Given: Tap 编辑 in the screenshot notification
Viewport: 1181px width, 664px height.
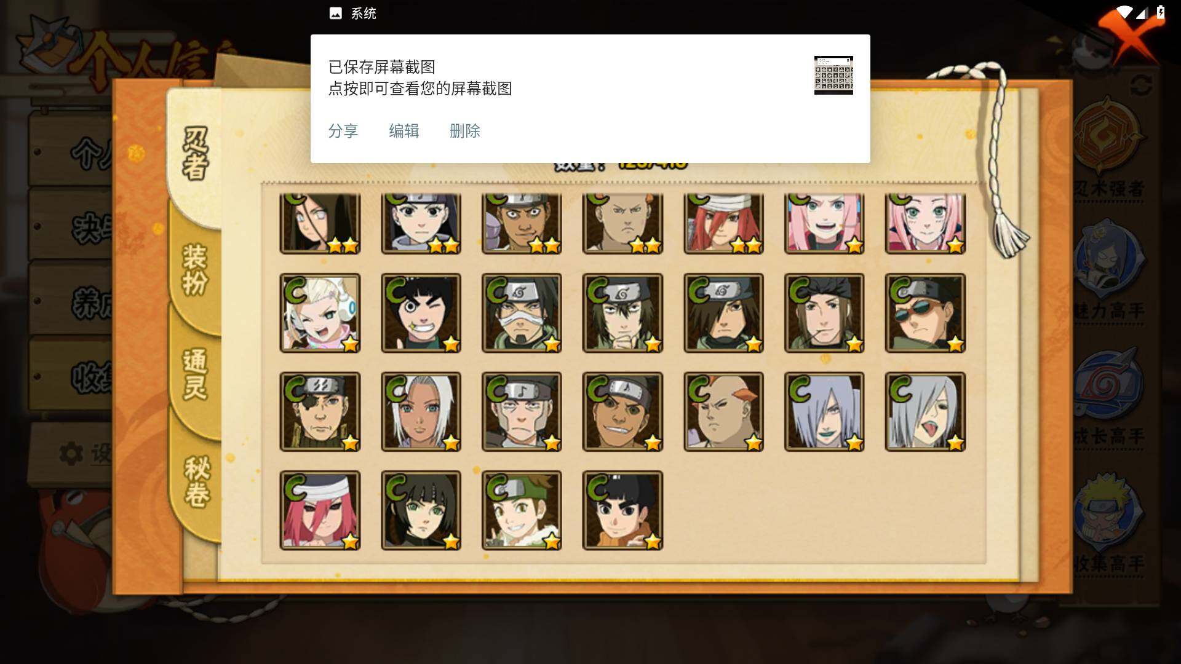Looking at the screenshot, I should click(404, 131).
